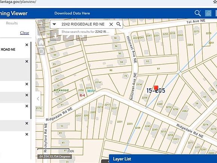Select Show search results for 2242 suggestion

(x=86, y=32)
